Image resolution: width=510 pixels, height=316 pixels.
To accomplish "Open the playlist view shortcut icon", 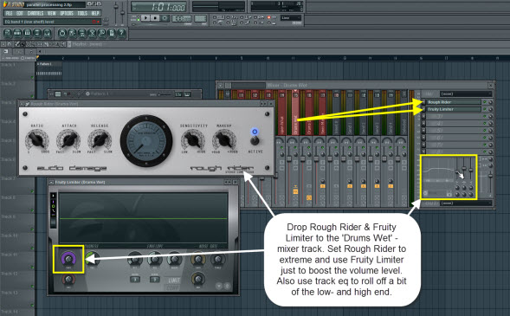I will click(8, 33).
